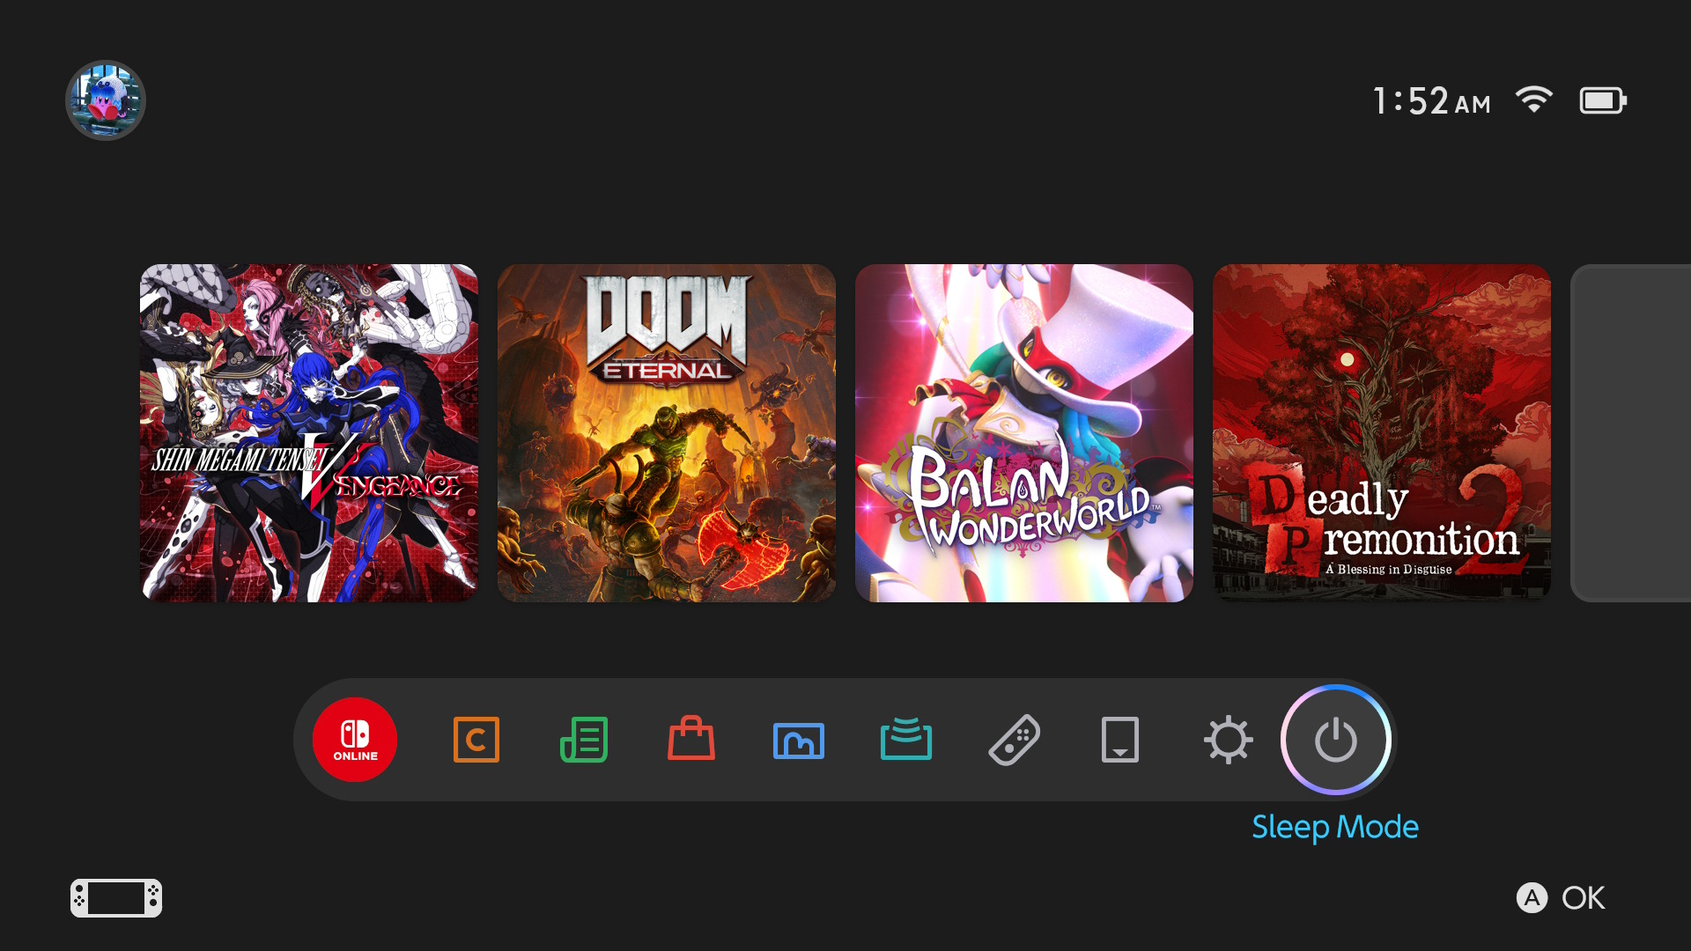Open GameChat orange C icon
This screenshot has width=1691, height=951.
click(476, 740)
